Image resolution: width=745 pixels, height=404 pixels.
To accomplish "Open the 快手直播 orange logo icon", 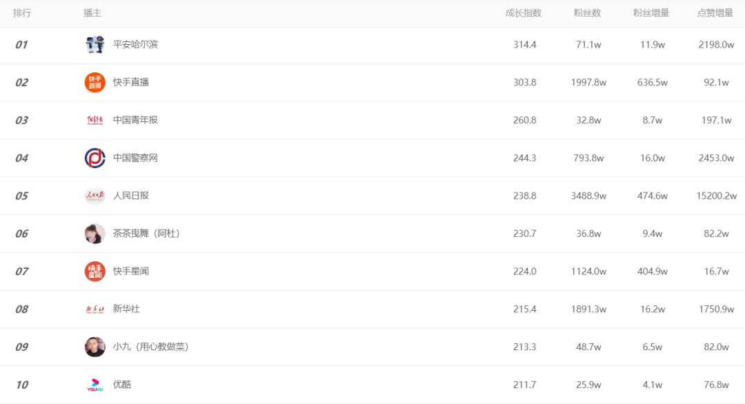I will click(x=95, y=82).
